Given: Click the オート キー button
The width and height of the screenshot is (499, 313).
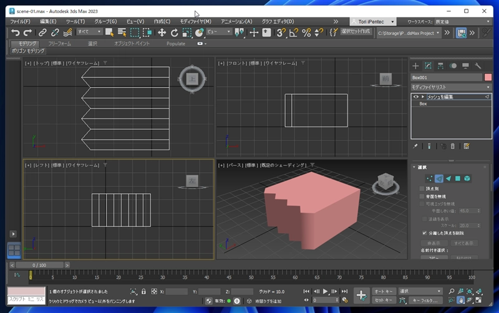Looking at the screenshot, I should click(x=384, y=291).
